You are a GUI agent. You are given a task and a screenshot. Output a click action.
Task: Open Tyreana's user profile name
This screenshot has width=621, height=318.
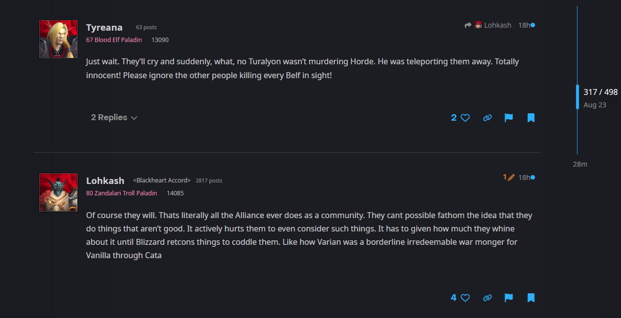click(x=104, y=28)
